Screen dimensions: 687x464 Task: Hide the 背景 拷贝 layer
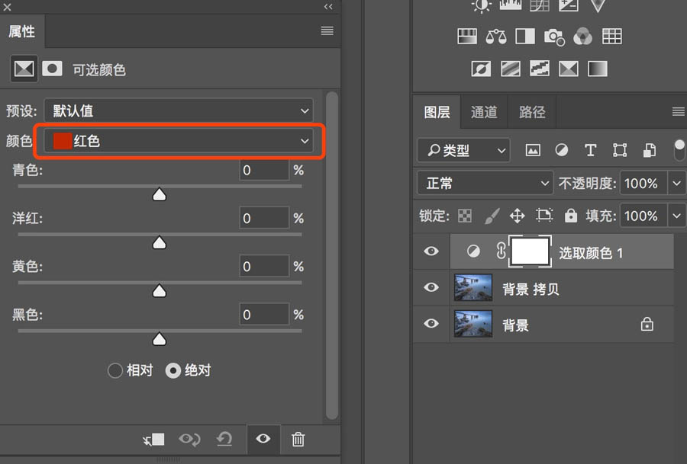[x=431, y=287]
